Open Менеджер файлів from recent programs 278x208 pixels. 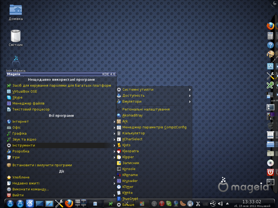coord(61,103)
